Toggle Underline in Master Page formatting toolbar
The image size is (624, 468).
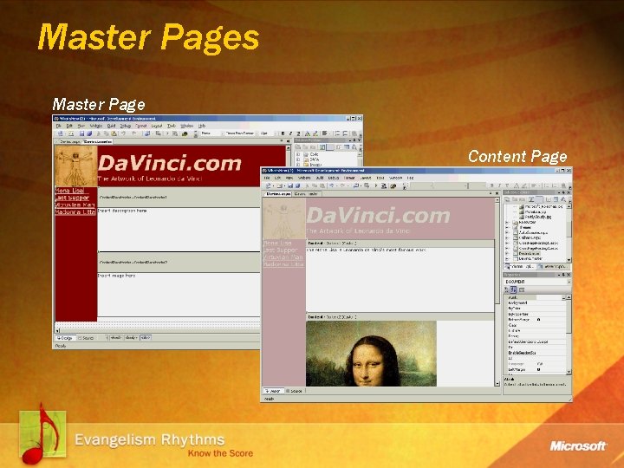298,133
